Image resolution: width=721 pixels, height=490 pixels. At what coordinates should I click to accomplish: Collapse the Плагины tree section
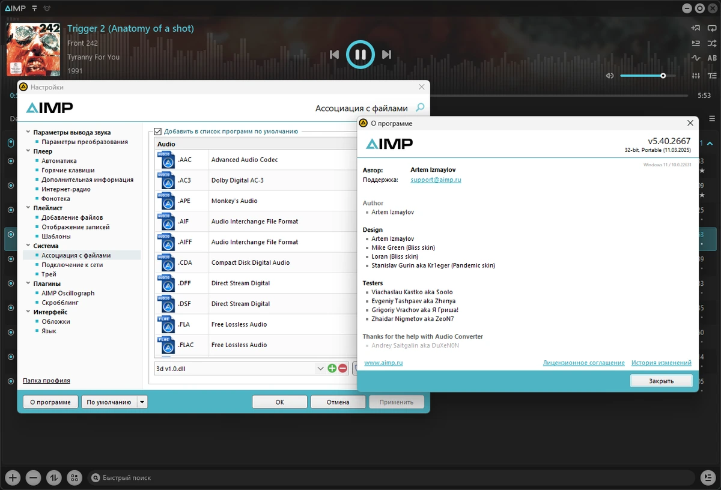[28, 283]
